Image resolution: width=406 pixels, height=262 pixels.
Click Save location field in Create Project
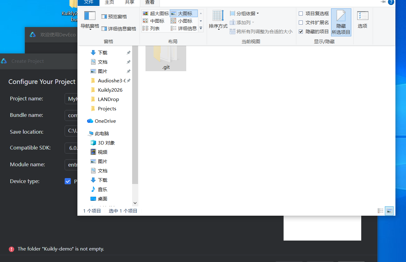pos(71,131)
